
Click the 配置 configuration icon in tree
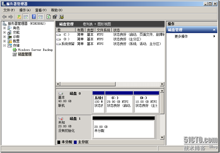pyautogui.click(x=10, y=41)
